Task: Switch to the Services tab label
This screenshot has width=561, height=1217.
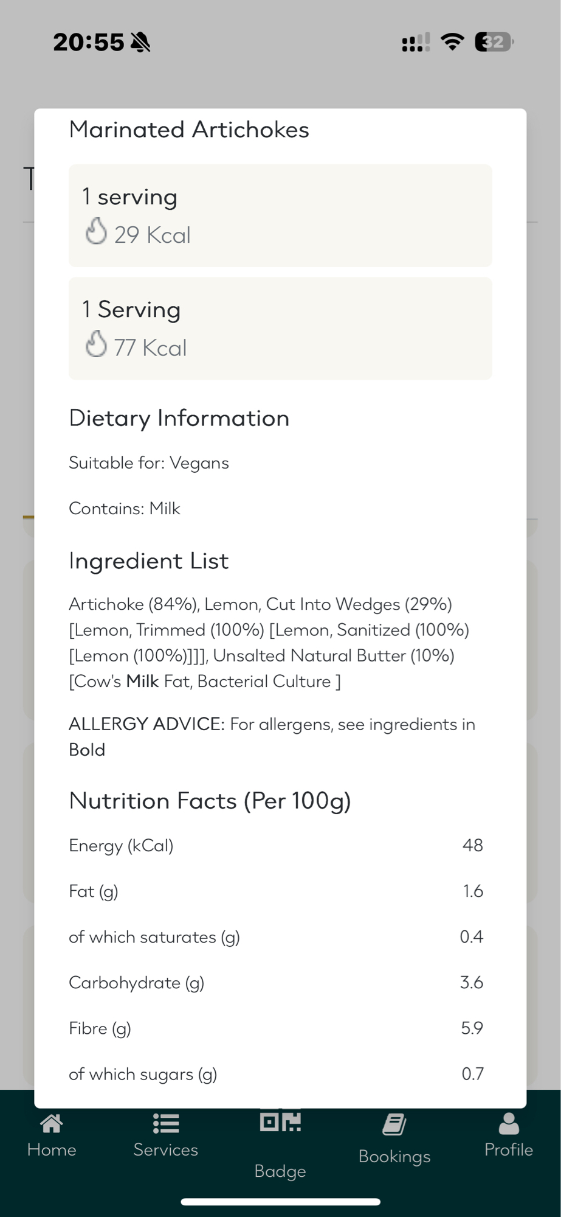Action: pyautogui.click(x=165, y=1149)
